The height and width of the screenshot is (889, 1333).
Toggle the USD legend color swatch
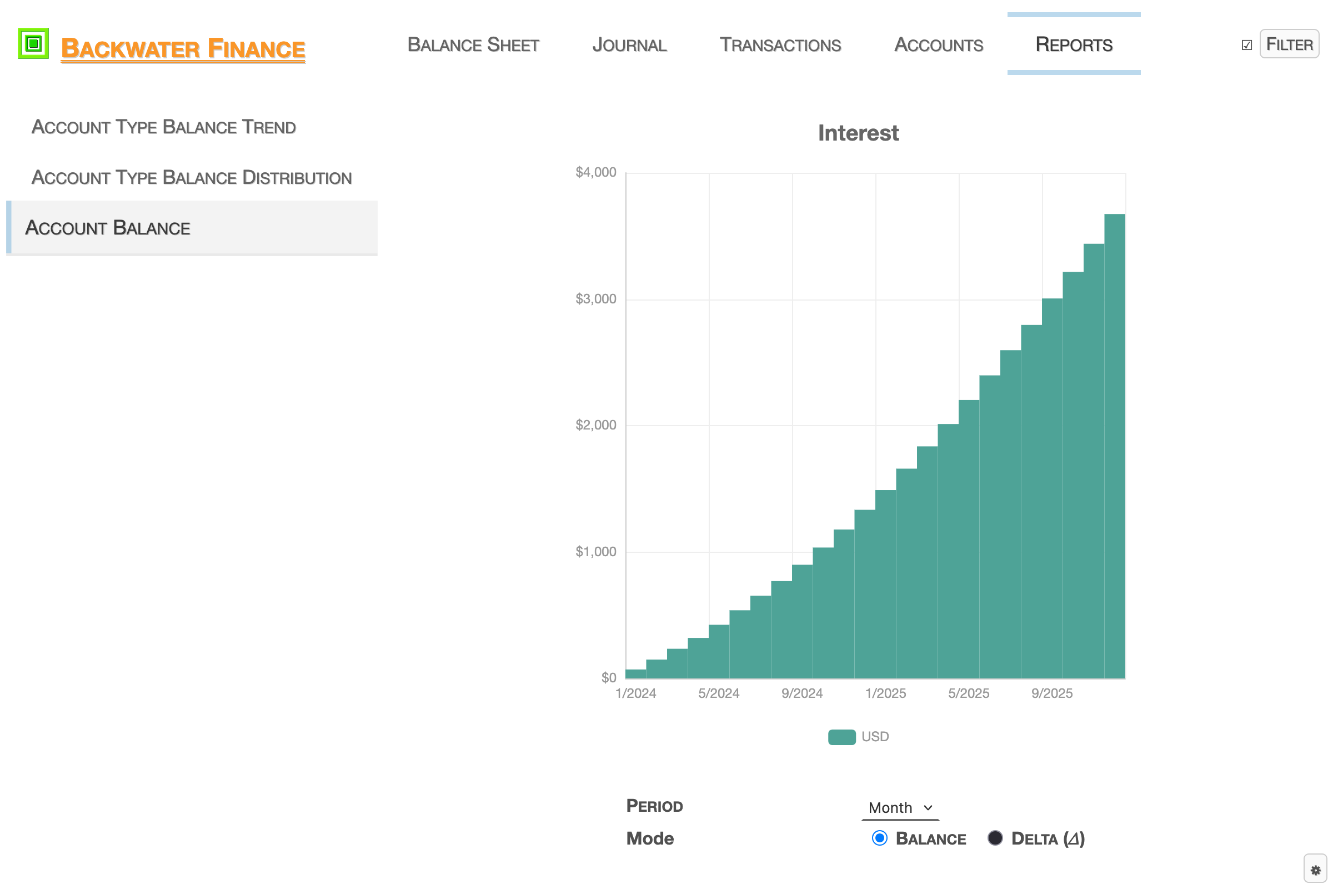841,737
